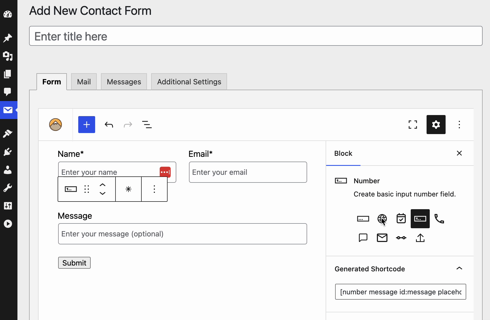490x320 pixels.
Task: Click the Submit button in form
Action: pos(74,263)
